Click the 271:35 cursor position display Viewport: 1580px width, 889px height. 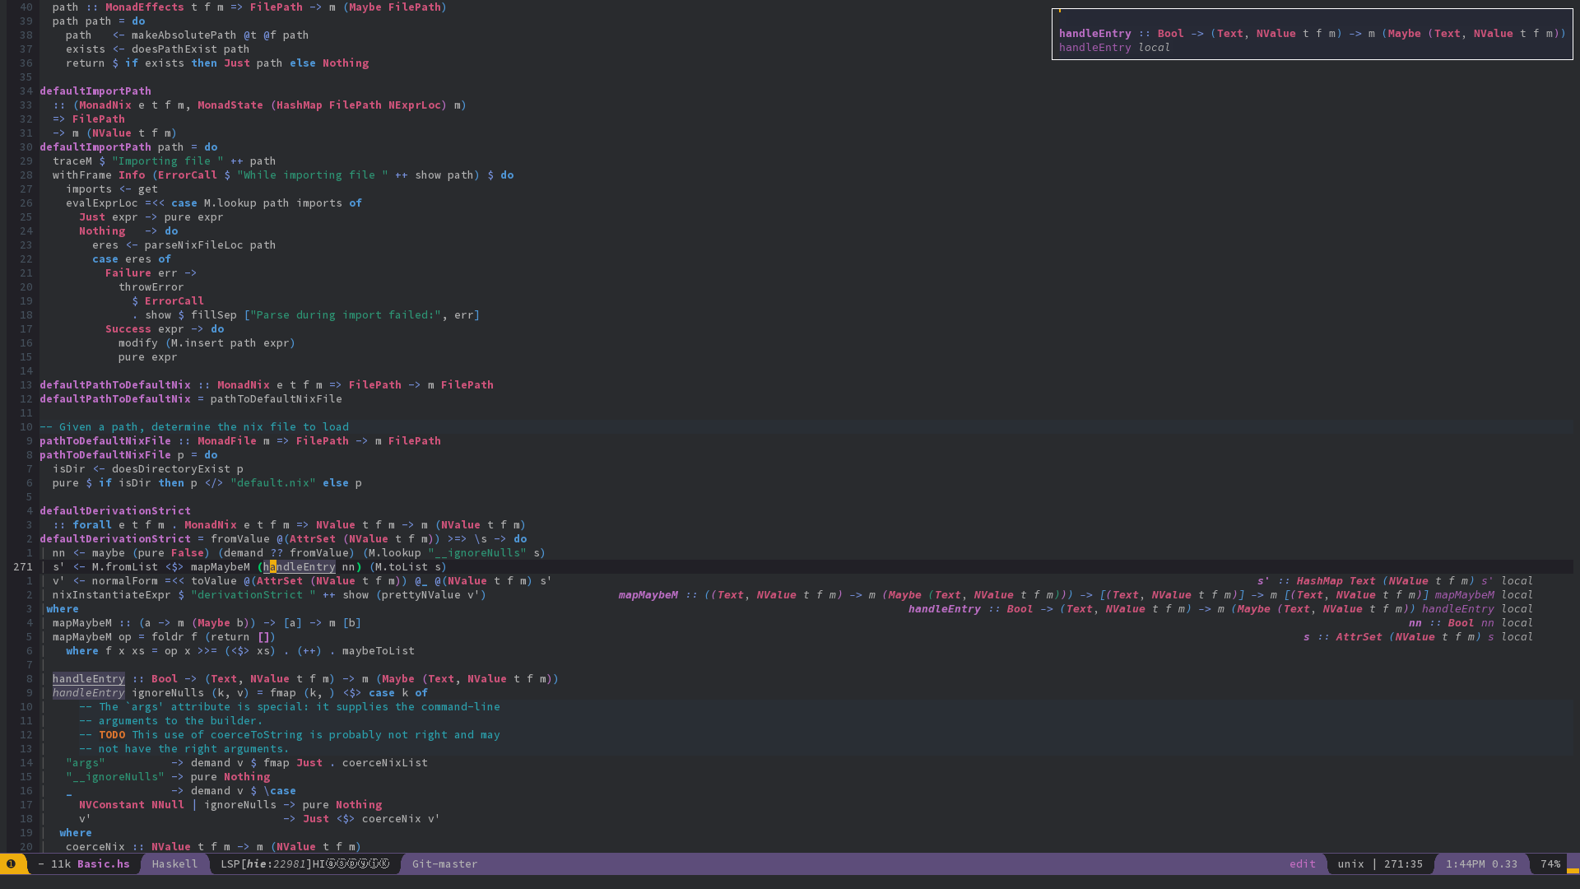[1403, 863]
